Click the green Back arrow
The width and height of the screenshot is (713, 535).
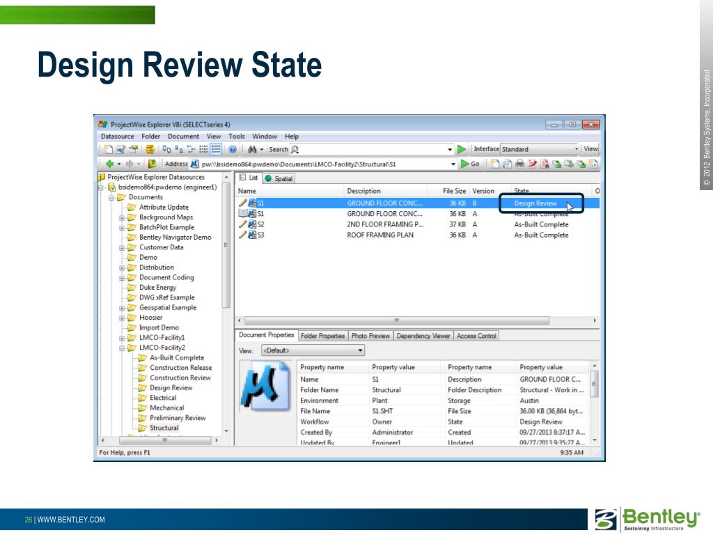[x=109, y=164]
